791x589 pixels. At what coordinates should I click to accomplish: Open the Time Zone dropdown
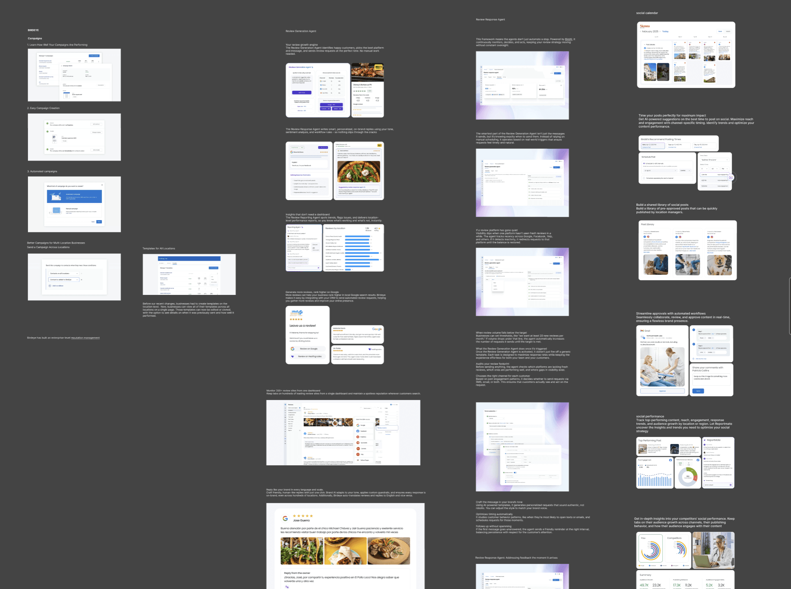(x=715, y=160)
